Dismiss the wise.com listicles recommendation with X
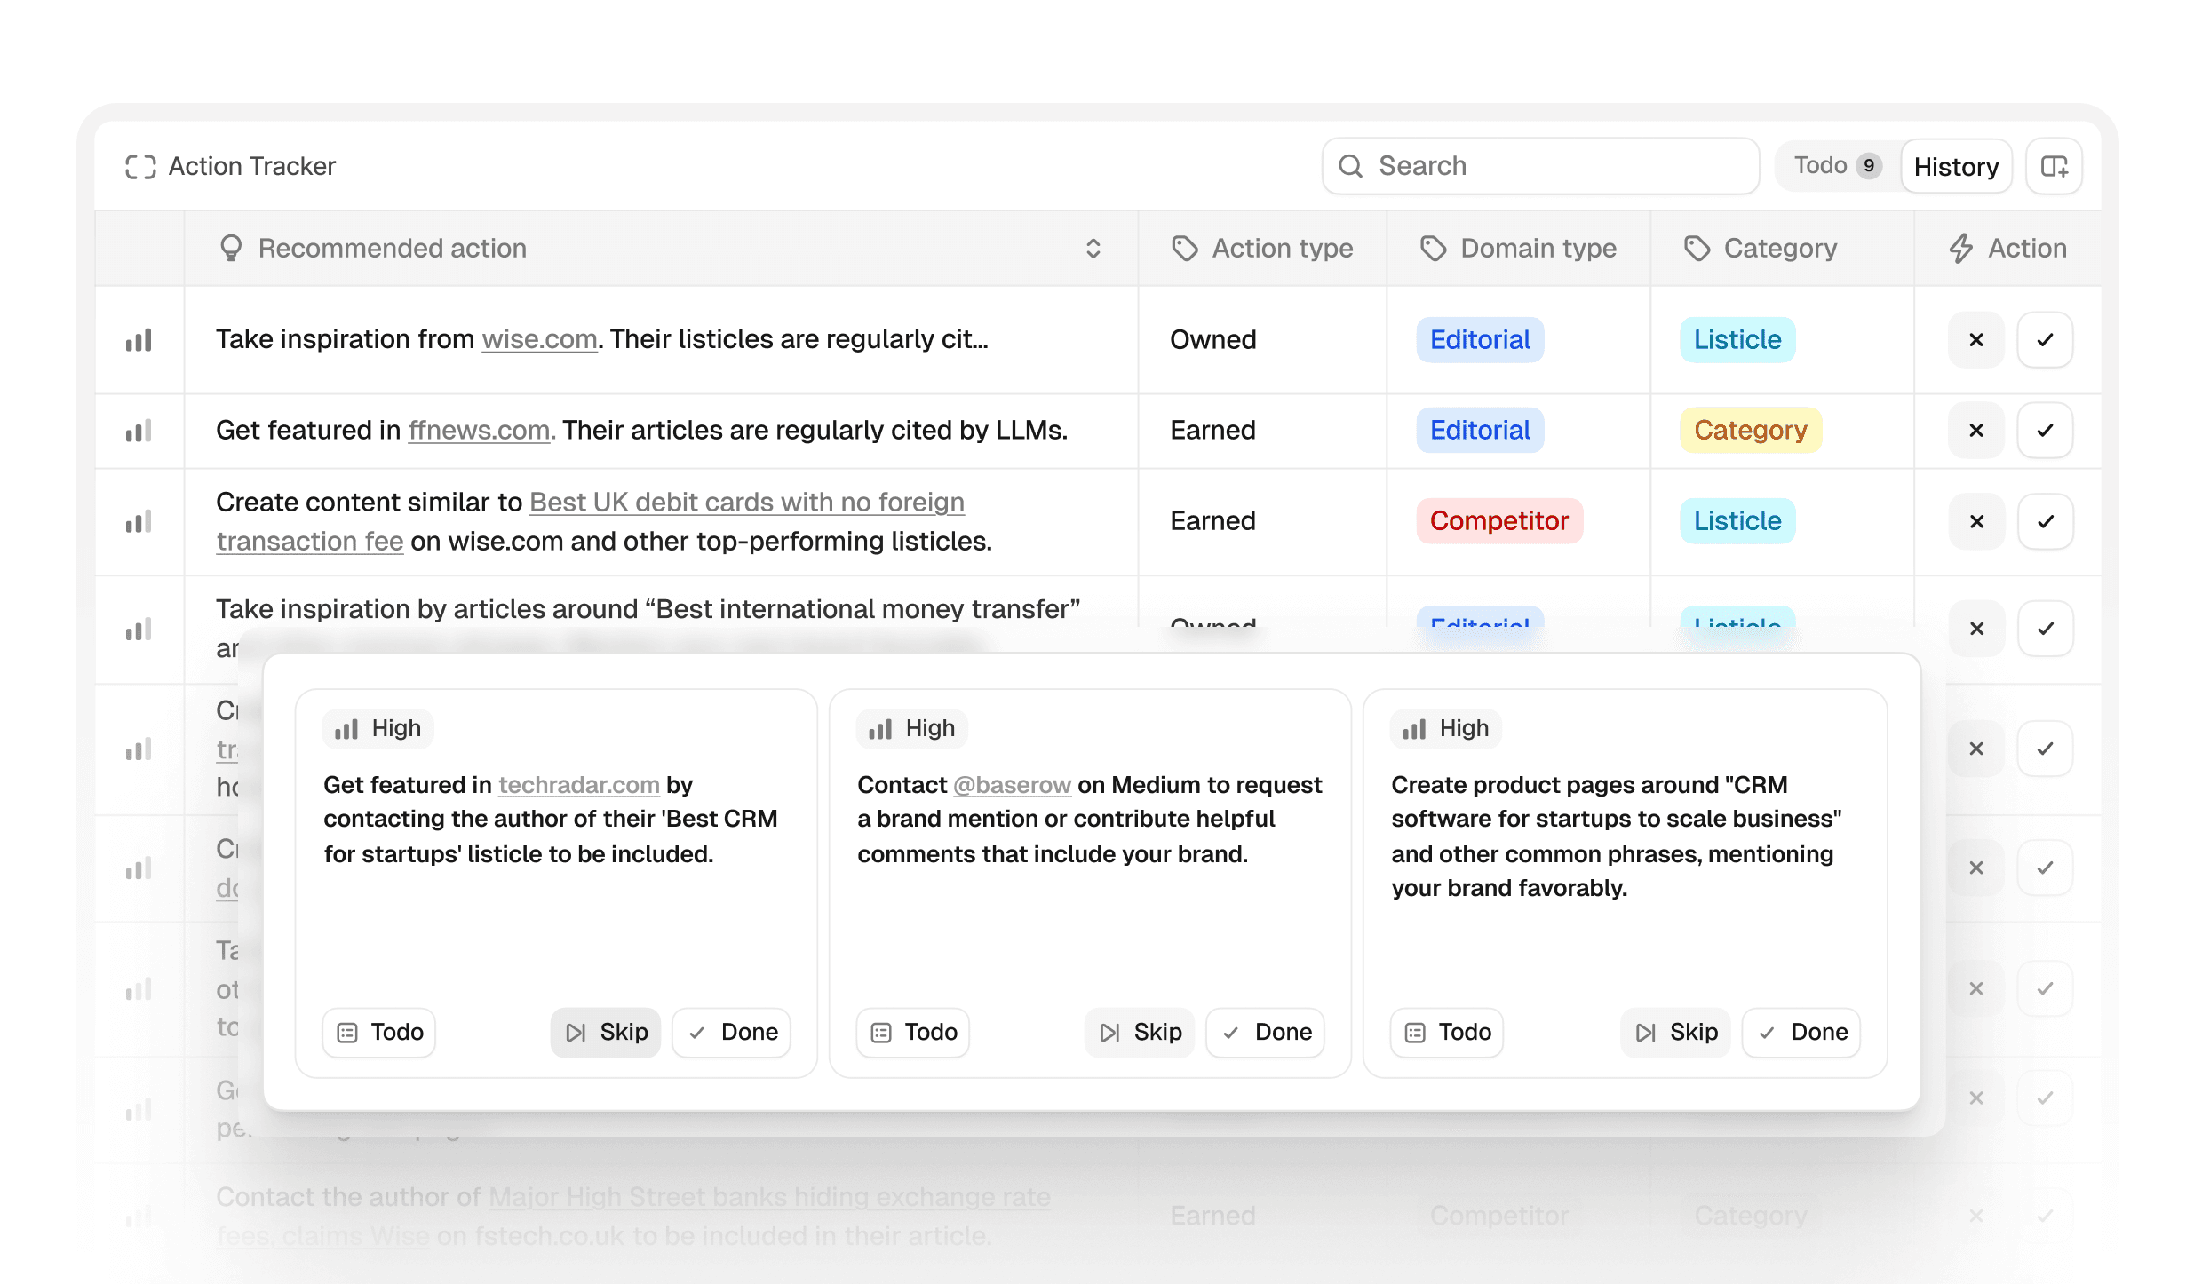 1975,340
